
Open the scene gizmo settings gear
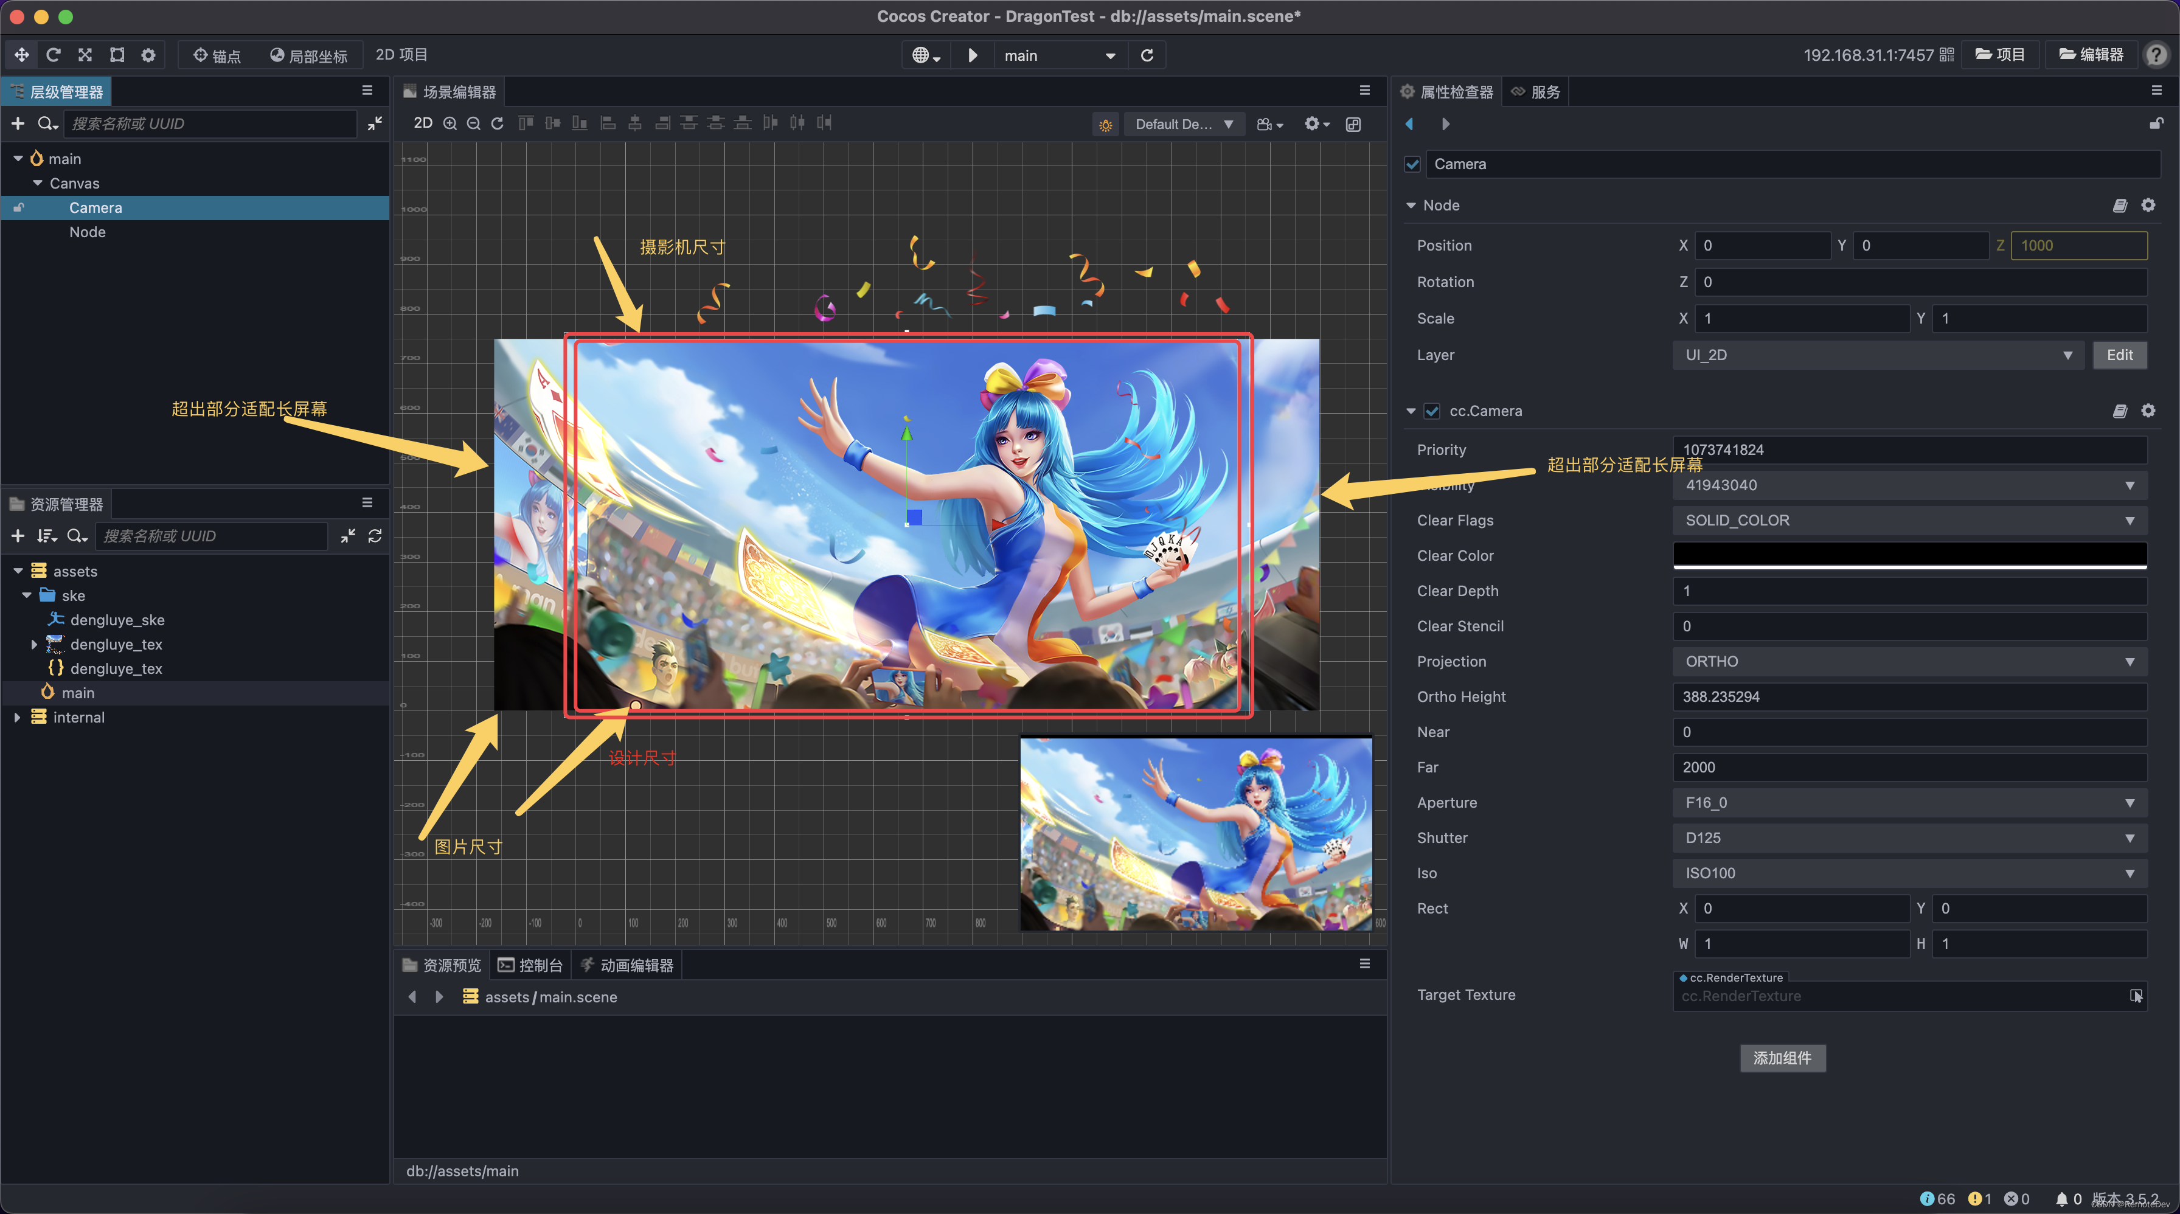(1317, 124)
